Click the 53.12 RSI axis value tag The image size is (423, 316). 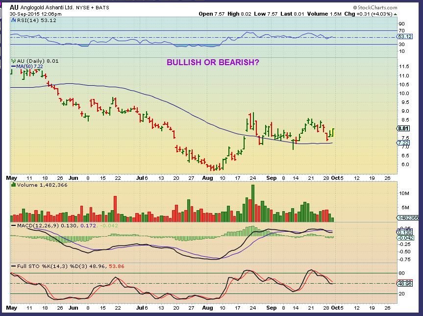click(405, 37)
